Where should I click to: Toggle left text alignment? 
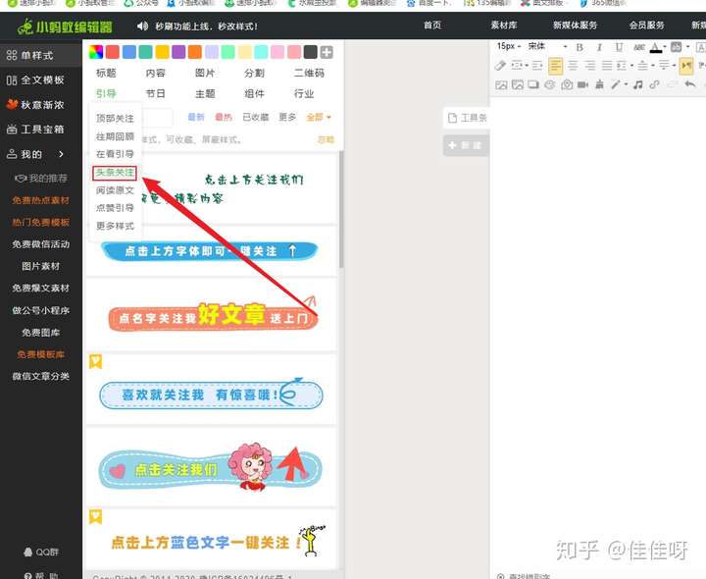[555, 66]
